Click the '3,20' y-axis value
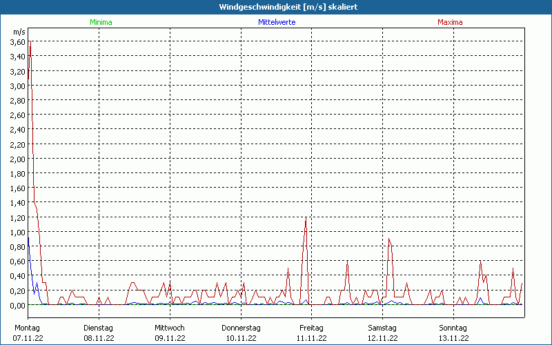The image size is (552, 345). click(x=18, y=72)
